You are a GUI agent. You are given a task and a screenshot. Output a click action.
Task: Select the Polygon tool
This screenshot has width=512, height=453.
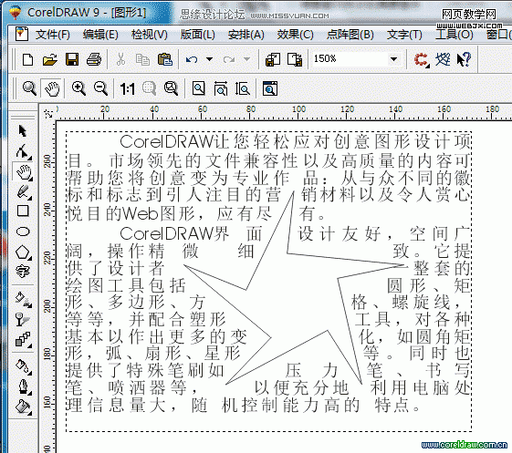23,252
